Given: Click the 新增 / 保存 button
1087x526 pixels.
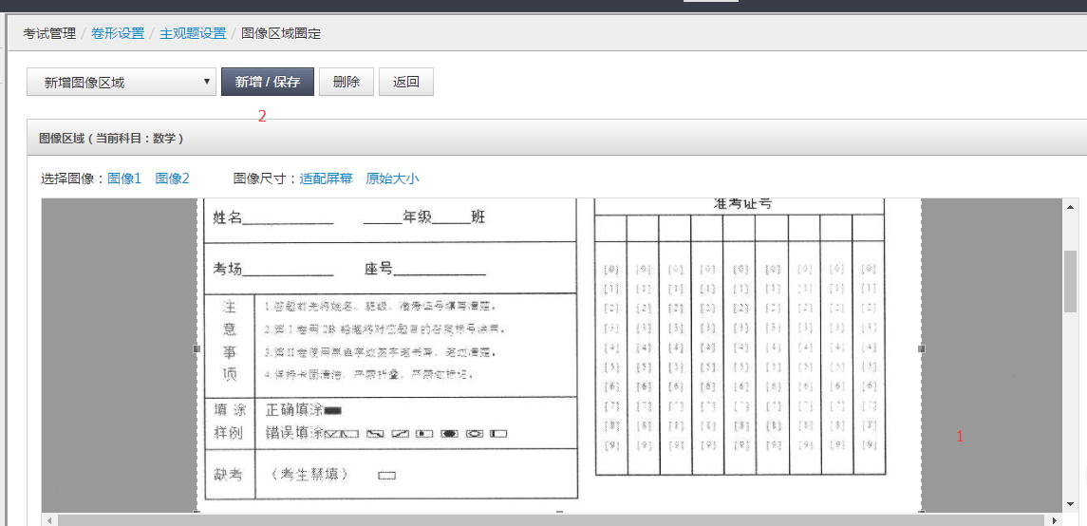Looking at the screenshot, I should [x=268, y=82].
